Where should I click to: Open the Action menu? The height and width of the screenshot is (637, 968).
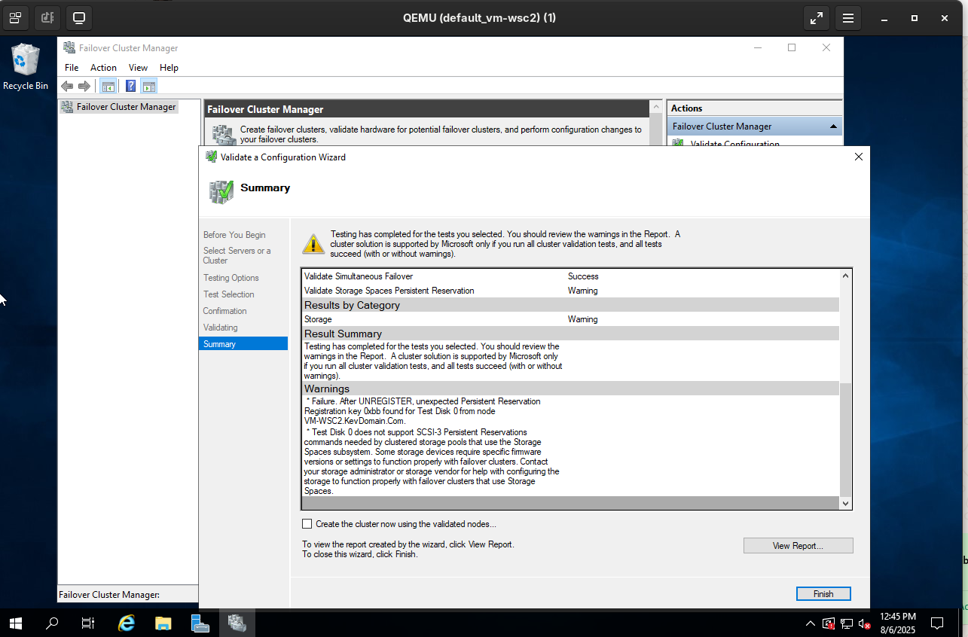[x=103, y=68]
